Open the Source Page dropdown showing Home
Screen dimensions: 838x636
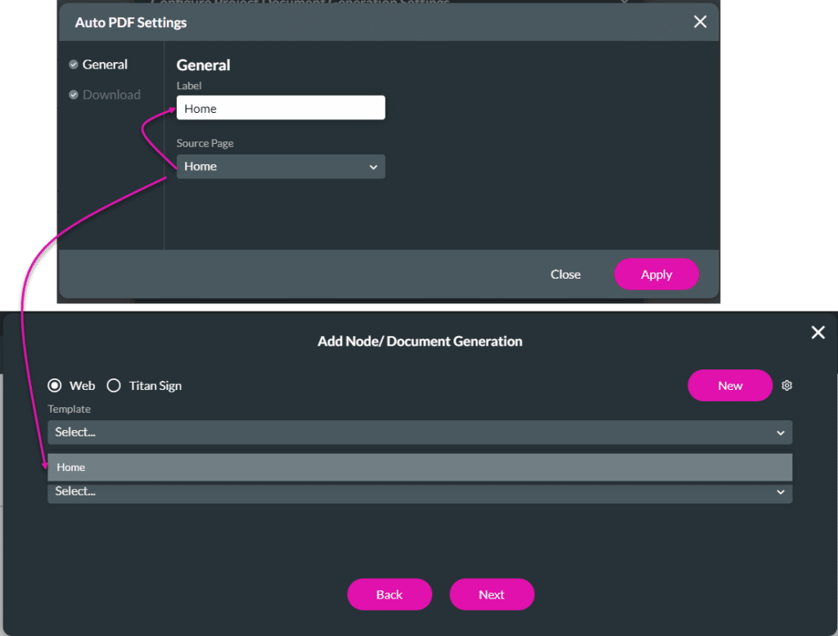coord(280,167)
